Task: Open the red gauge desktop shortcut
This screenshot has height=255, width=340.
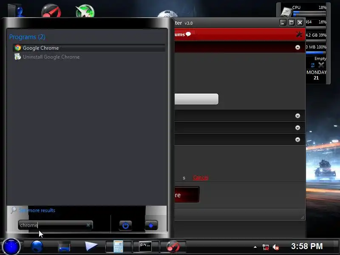Action: click(51, 11)
